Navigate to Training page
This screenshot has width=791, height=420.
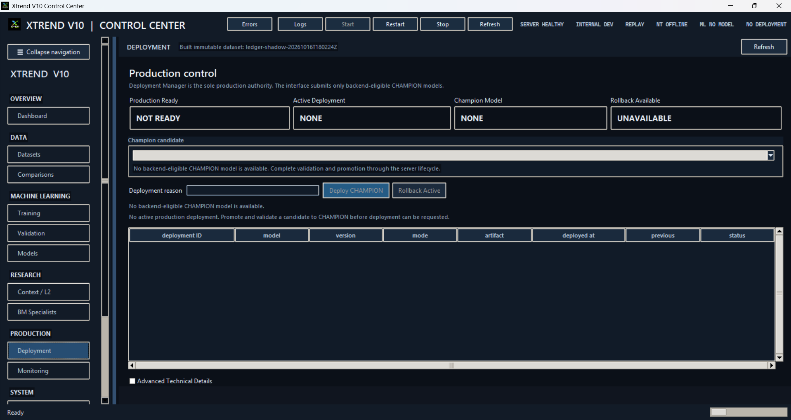tap(48, 213)
